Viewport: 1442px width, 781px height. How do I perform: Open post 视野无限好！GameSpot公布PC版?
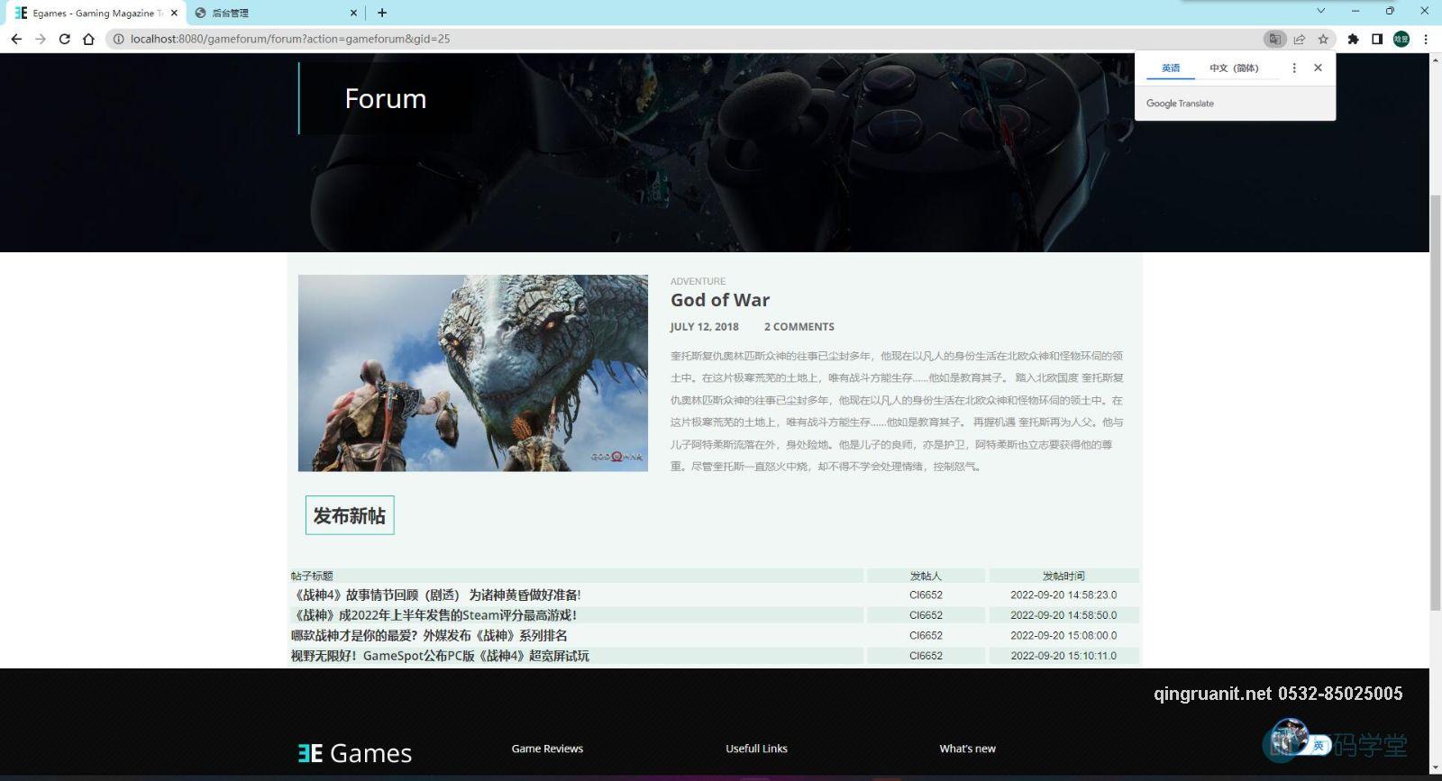440,656
